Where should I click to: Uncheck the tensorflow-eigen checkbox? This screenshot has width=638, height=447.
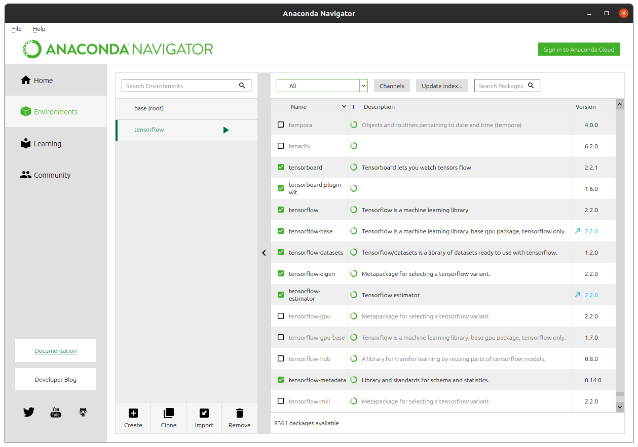click(x=281, y=273)
